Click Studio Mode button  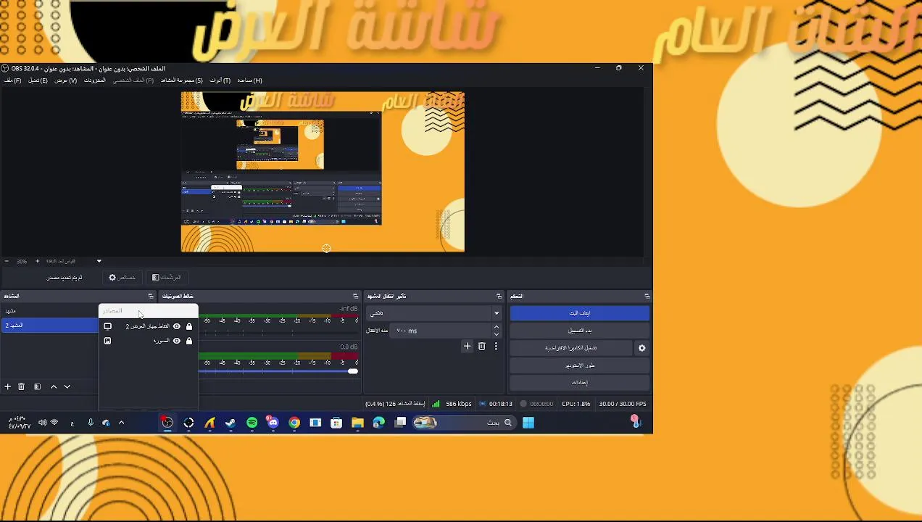pos(579,365)
